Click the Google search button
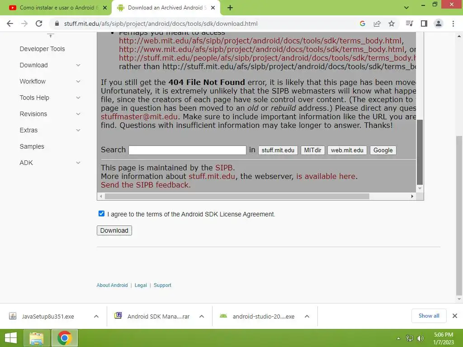Screen dimensions: 463x347 point(383,150)
